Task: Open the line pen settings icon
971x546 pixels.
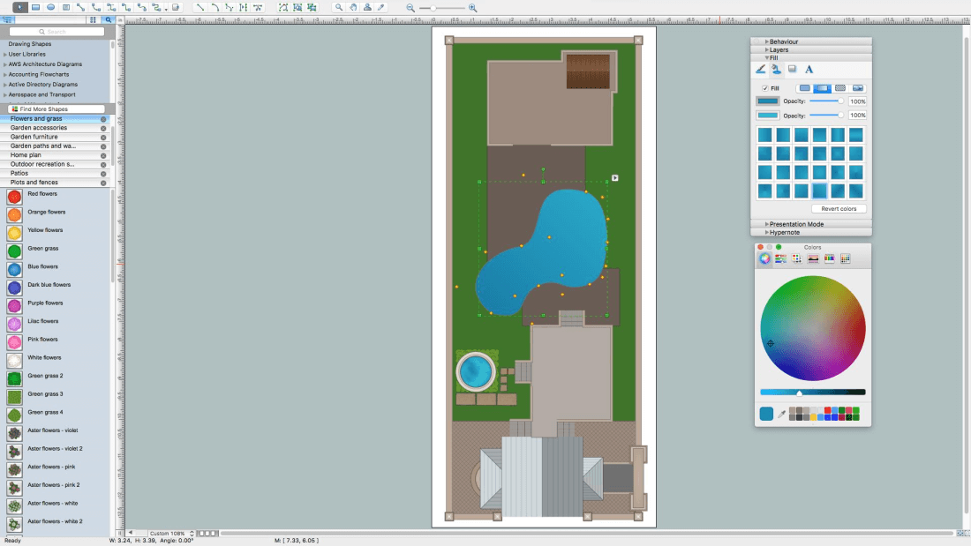Action: pyautogui.click(x=761, y=69)
